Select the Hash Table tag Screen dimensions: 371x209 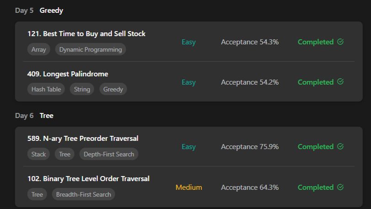coord(46,89)
